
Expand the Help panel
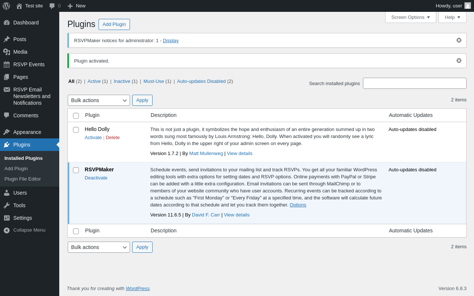452,17
